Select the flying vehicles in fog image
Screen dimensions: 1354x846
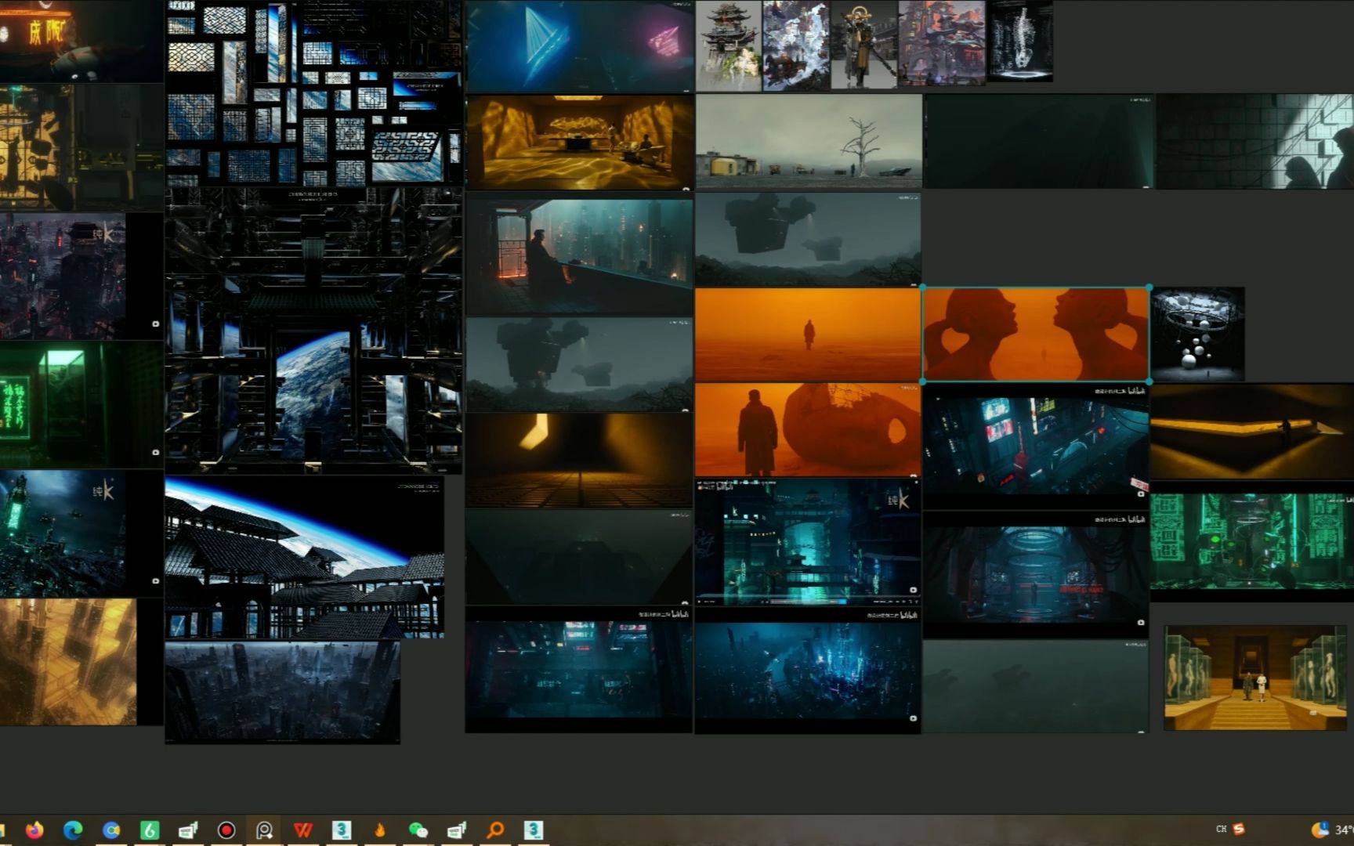[808, 240]
